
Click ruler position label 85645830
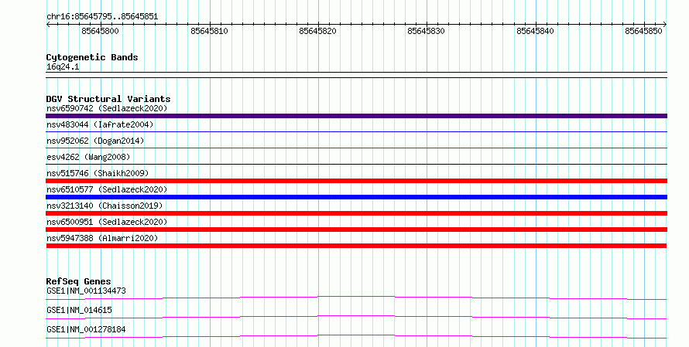tap(427, 31)
